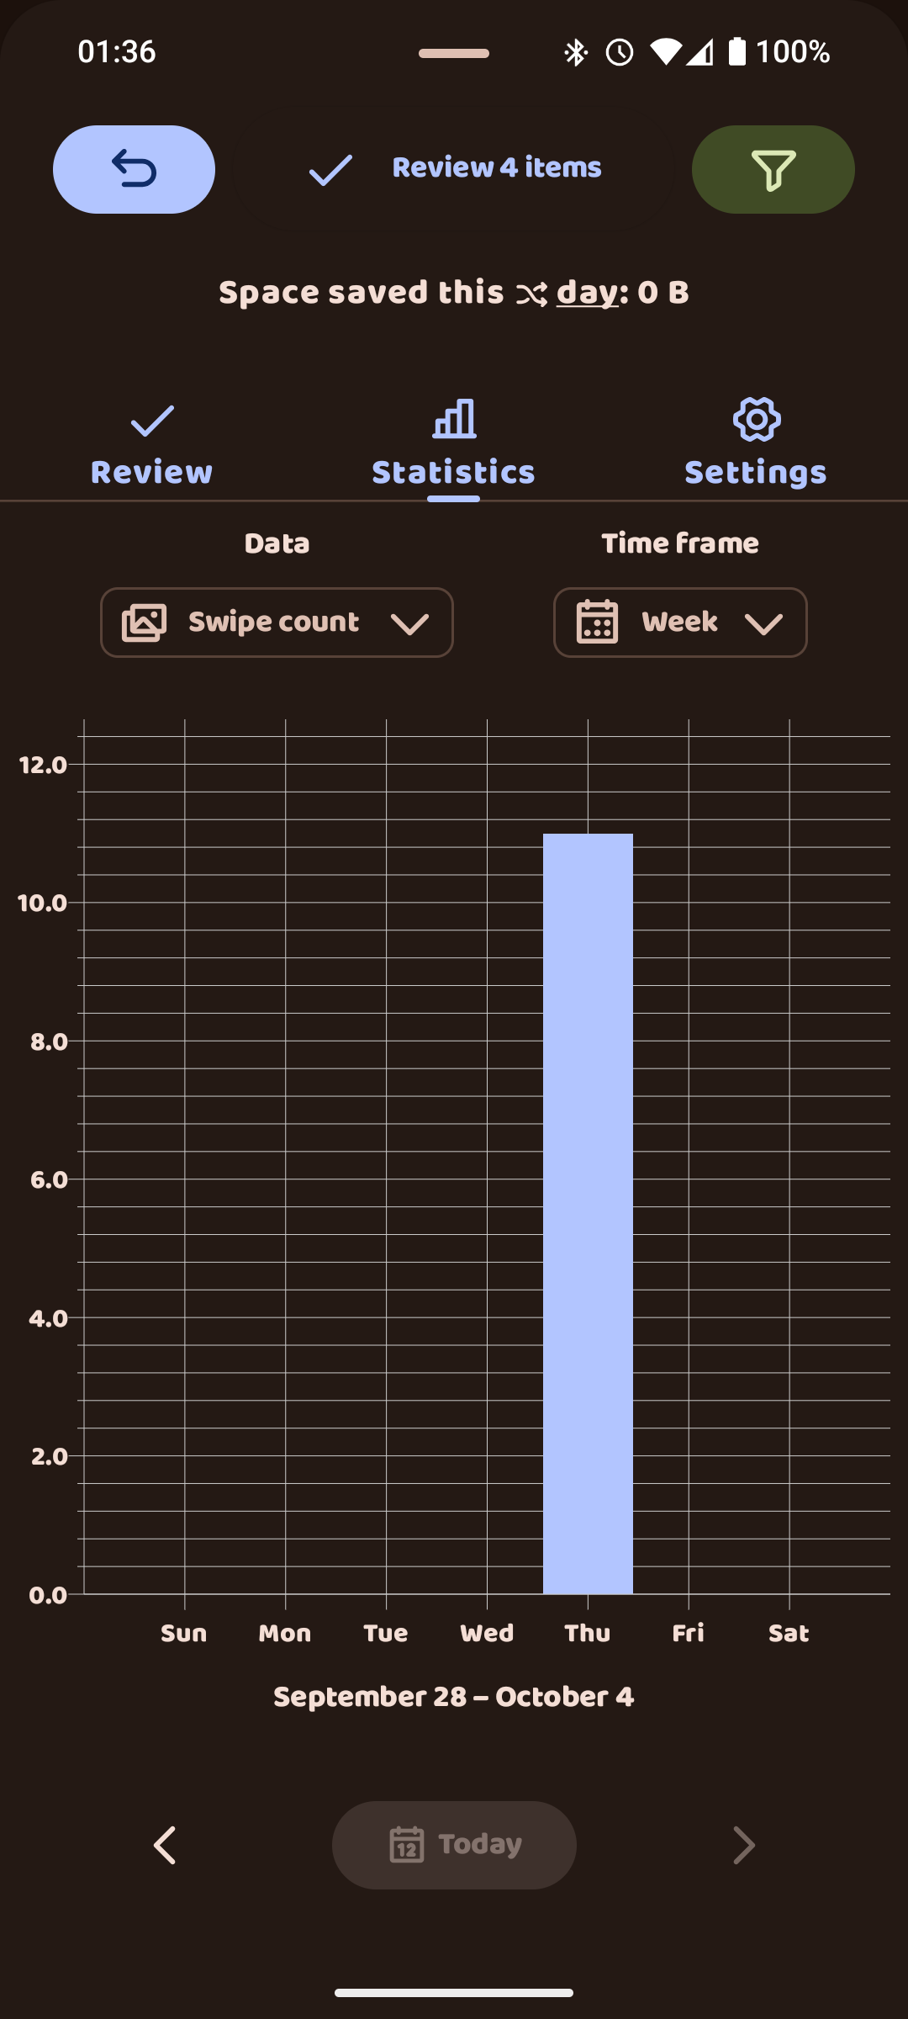908x2019 pixels.
Task: Click the images icon in Swipe count
Action: click(144, 623)
